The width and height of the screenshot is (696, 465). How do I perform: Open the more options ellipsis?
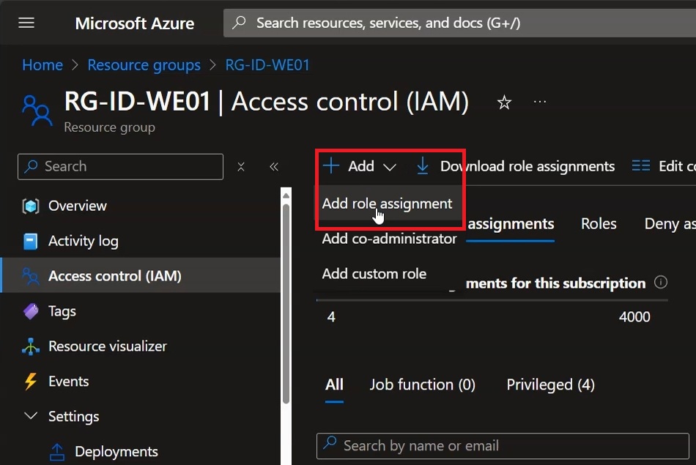click(x=540, y=102)
